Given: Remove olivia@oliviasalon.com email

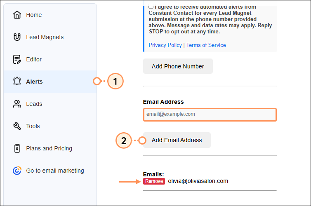Looking at the screenshot, I should coord(154,181).
